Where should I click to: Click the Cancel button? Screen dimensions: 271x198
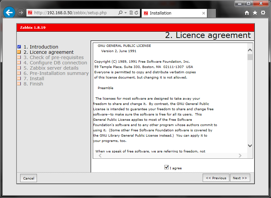pyautogui.click(x=28, y=178)
